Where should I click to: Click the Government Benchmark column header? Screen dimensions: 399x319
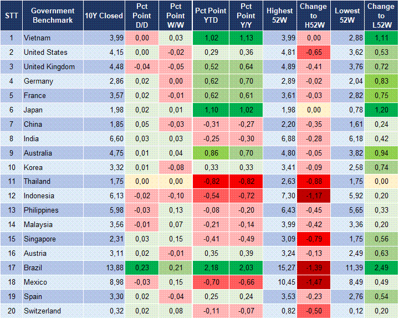53,16
